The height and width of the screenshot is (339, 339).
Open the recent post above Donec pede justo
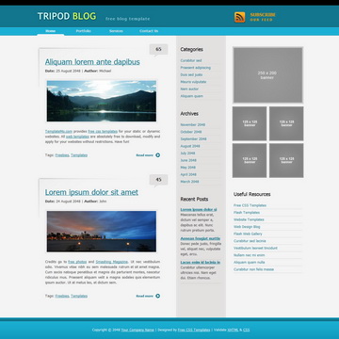201,238
